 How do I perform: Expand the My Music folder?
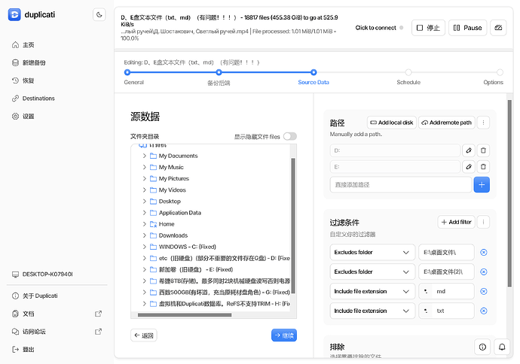[144, 168]
